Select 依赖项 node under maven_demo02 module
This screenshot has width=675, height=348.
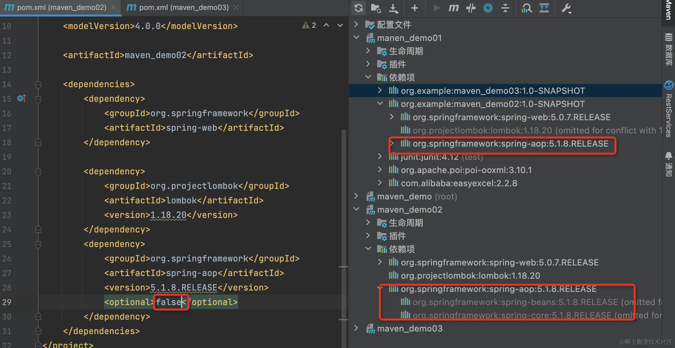tap(505, 249)
